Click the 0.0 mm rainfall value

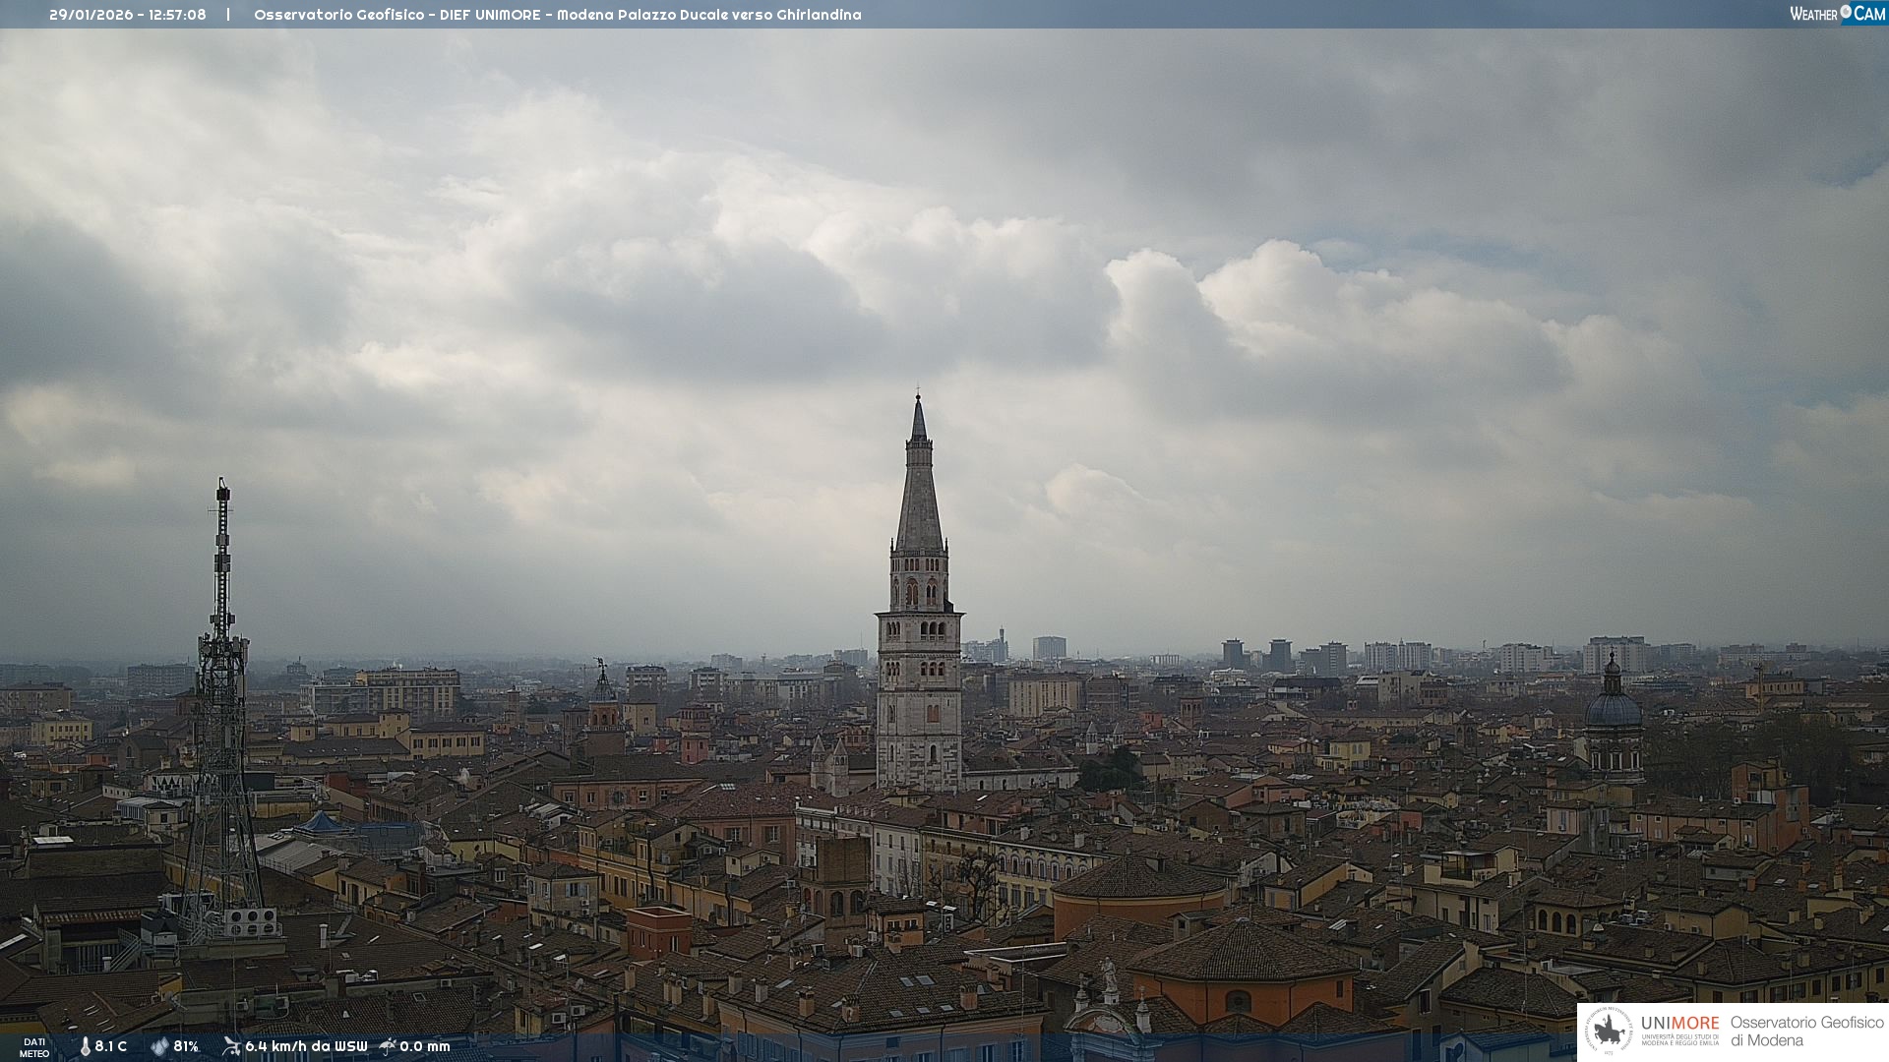coord(425,1047)
